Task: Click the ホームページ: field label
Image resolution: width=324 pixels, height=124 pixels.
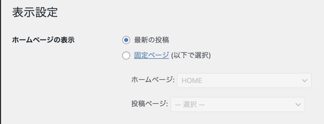Action: (x=153, y=80)
